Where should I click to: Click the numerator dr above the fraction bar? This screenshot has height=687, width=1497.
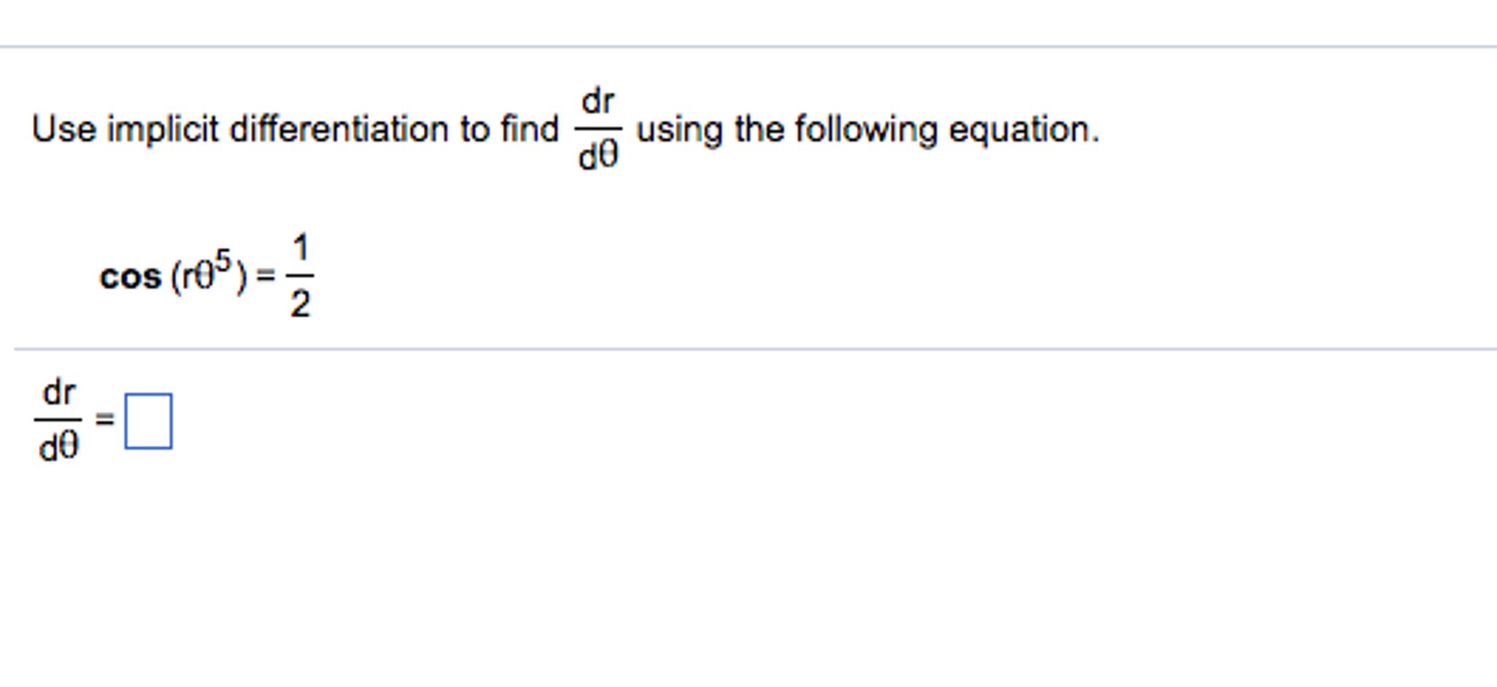[x=599, y=99]
